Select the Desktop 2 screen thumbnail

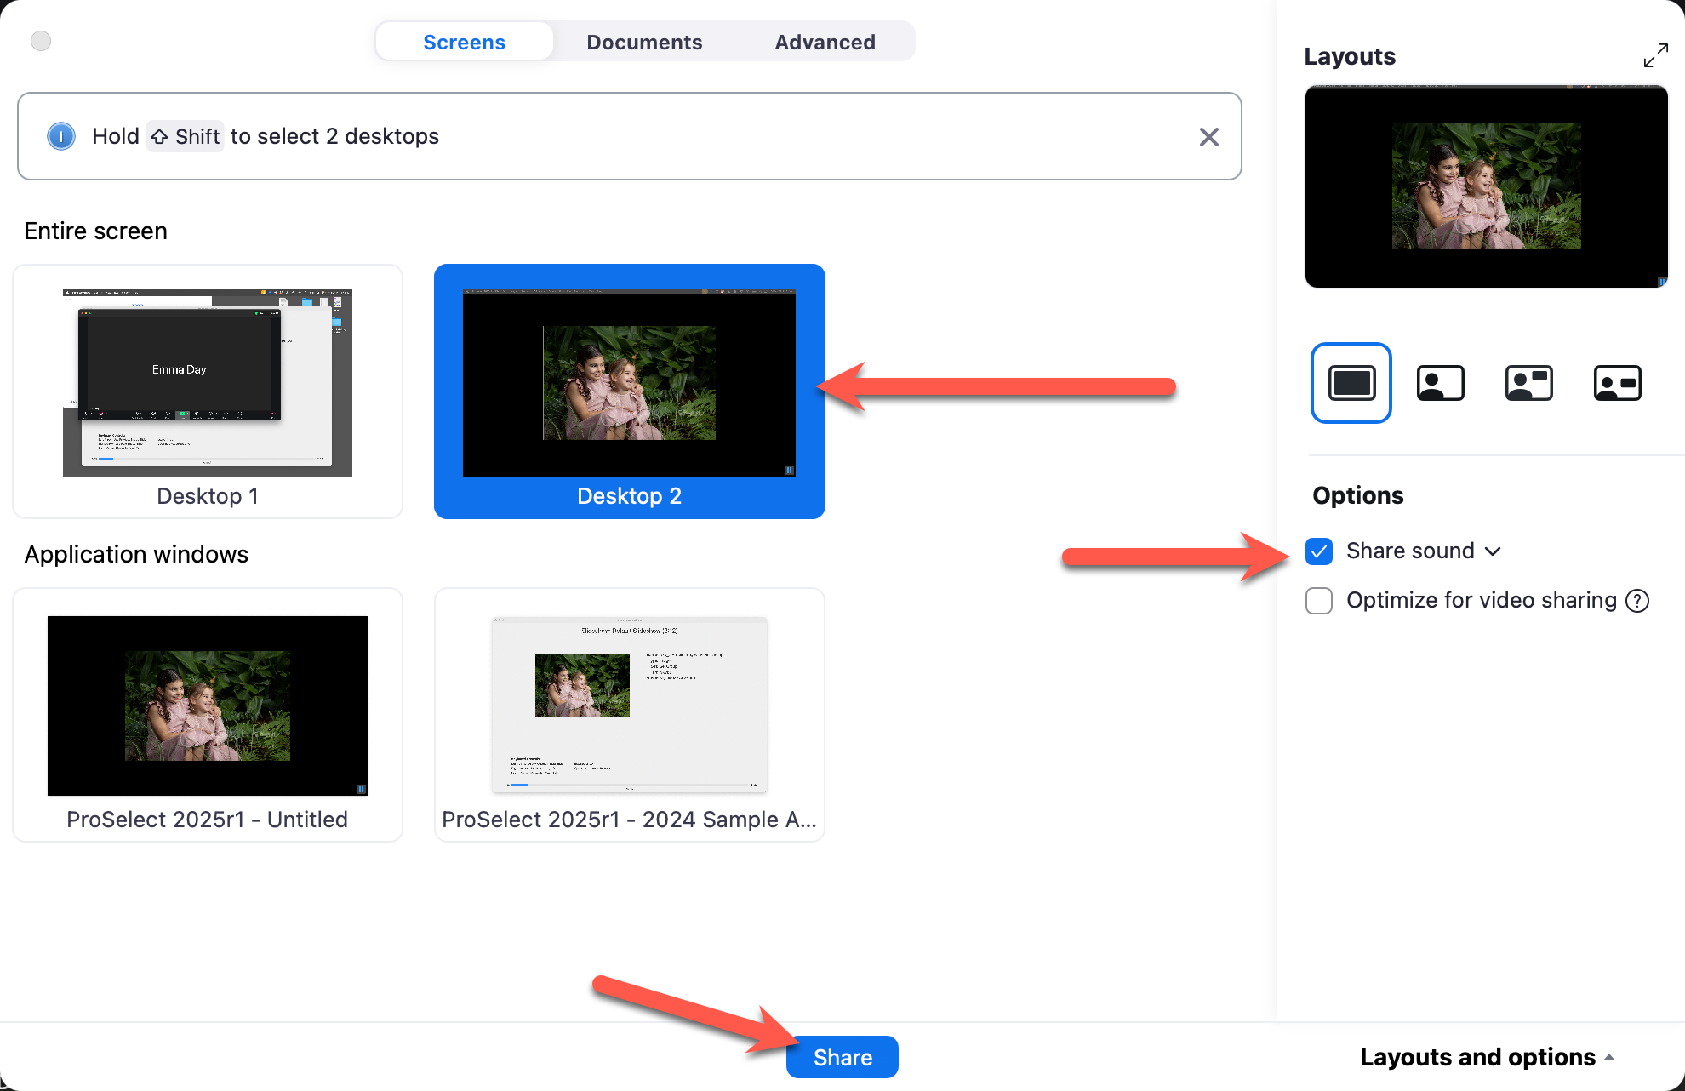(629, 391)
